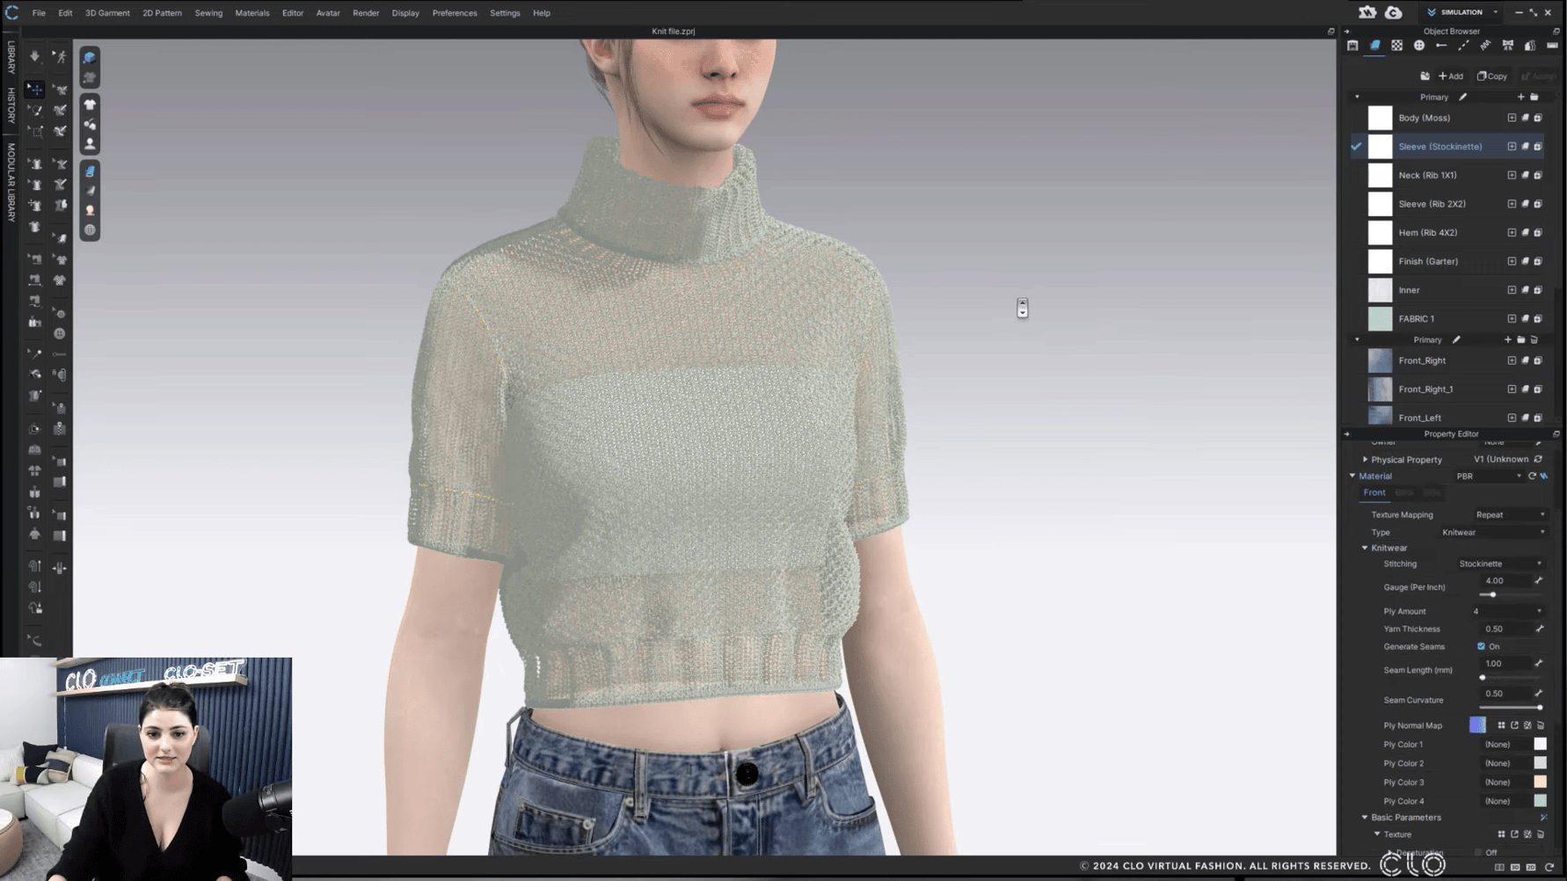1567x881 pixels.
Task: Open the Sewing menu
Action: pos(208,12)
